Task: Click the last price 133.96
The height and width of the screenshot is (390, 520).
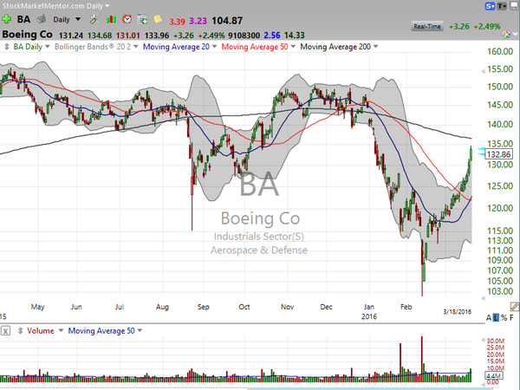Action: click(x=157, y=36)
